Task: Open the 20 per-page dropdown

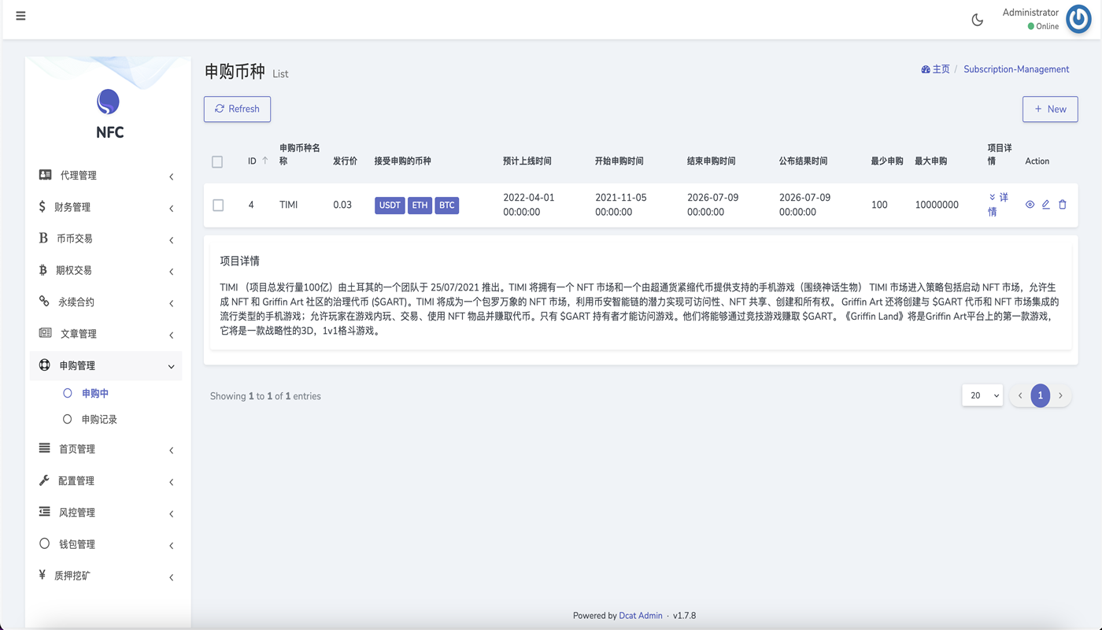Action: tap(982, 395)
